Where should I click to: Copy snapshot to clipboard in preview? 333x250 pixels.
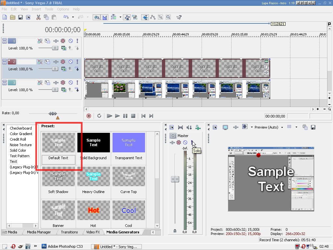click(x=305, y=127)
